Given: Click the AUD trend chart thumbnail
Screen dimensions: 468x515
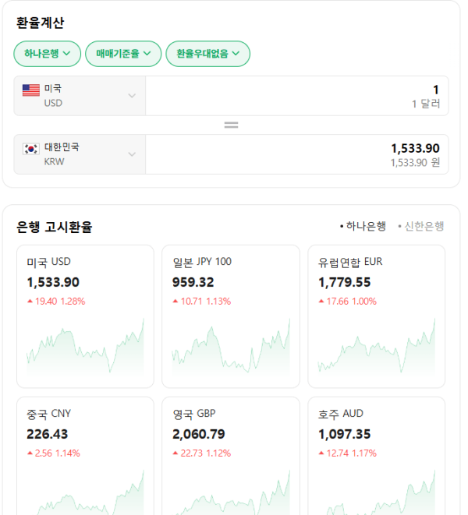Looking at the screenshot, I should click(376, 492).
